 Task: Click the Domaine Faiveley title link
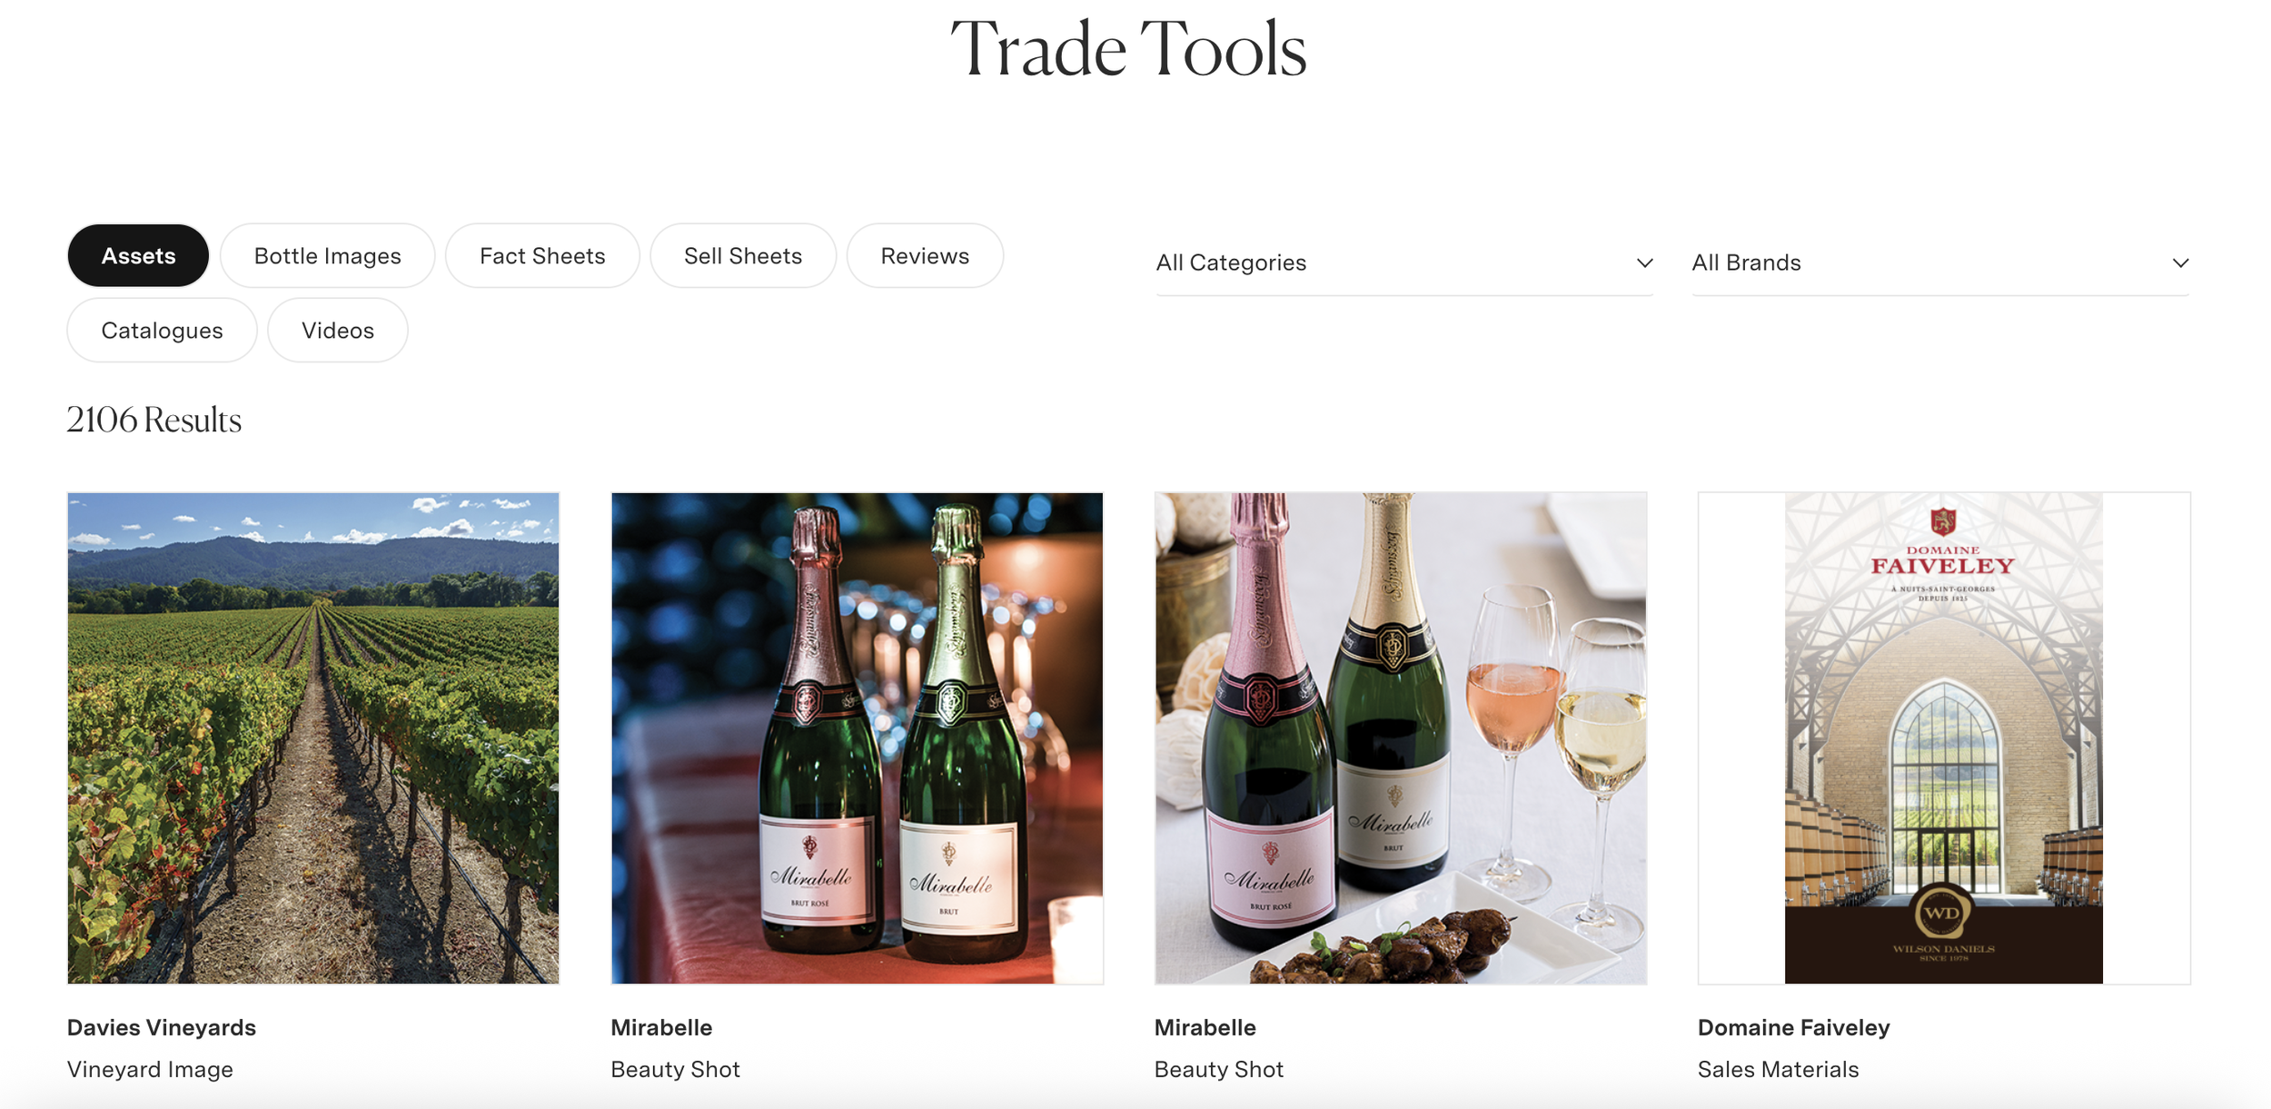click(1794, 1027)
